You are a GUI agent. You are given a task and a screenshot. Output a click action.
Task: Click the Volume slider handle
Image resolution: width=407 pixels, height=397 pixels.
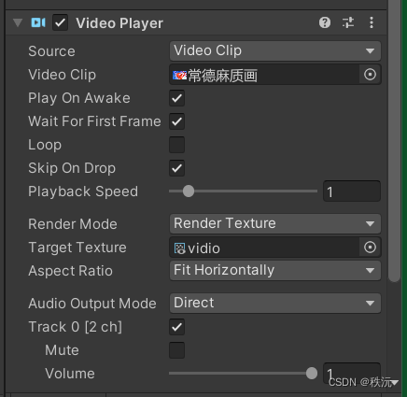312,373
